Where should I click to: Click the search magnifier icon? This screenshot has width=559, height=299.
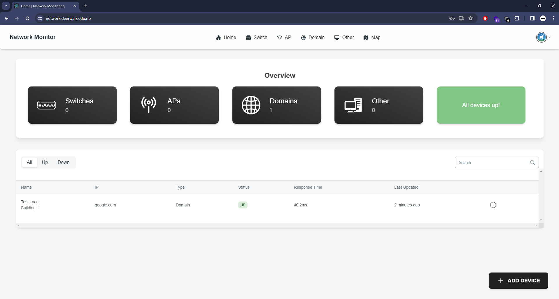[532, 162]
